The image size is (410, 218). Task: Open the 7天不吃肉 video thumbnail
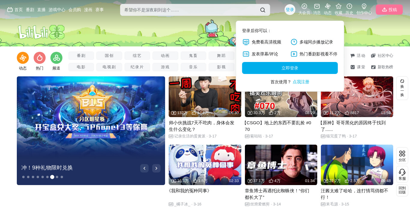pyautogui.click(x=205, y=97)
